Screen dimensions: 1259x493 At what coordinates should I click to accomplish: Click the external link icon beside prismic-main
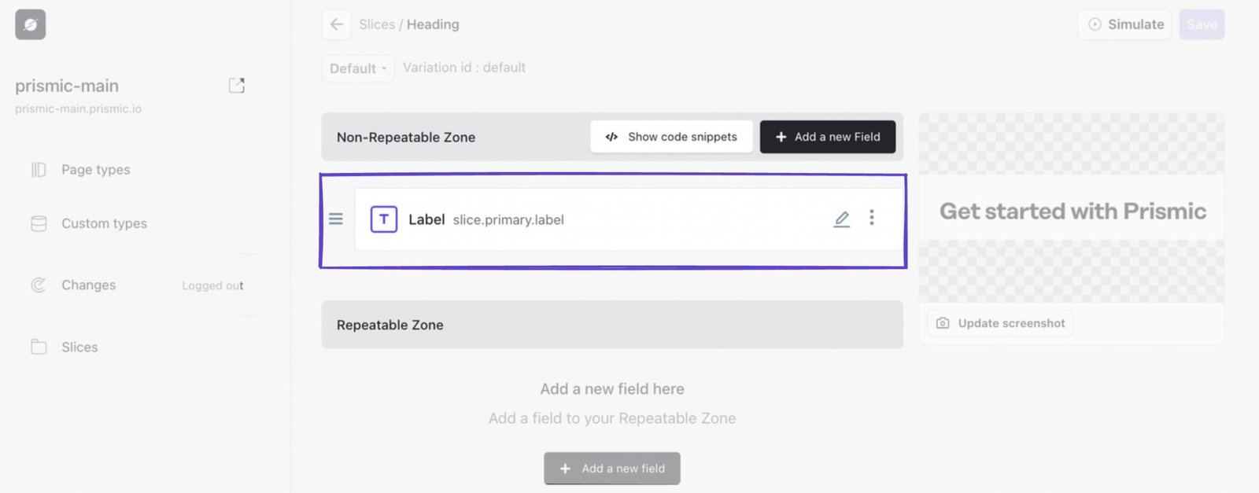click(x=236, y=85)
